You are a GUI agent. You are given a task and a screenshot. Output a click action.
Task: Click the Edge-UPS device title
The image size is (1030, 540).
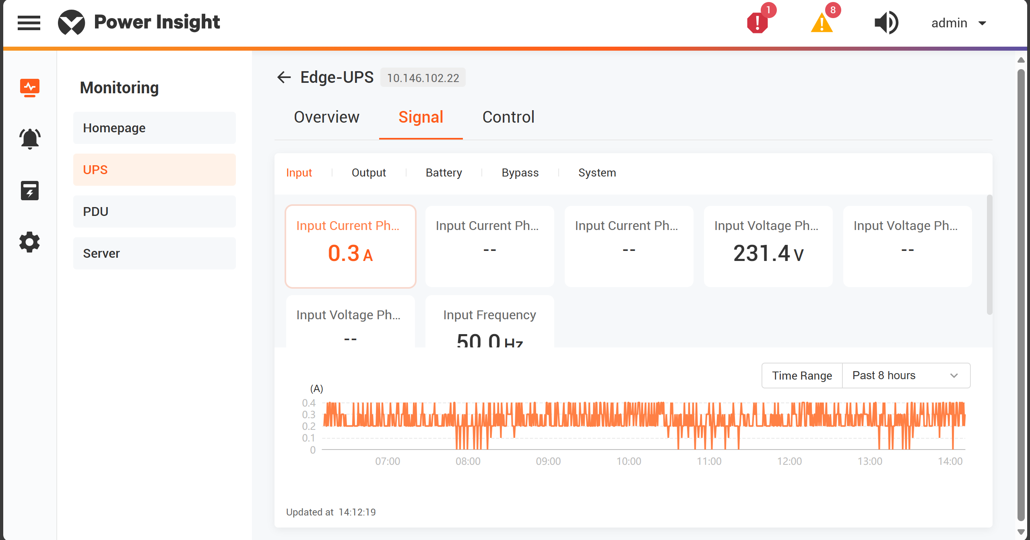click(337, 77)
